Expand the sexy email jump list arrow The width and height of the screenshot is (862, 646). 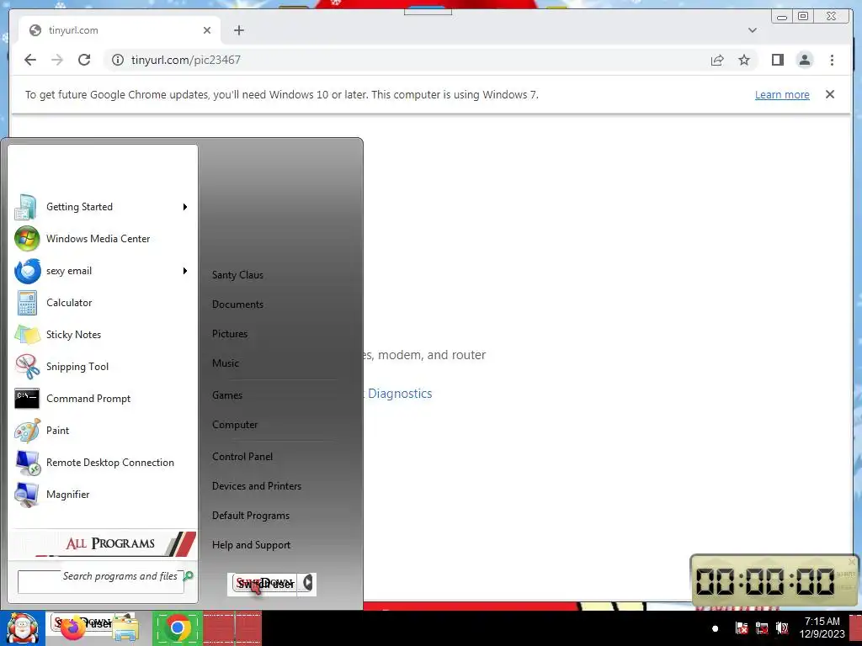pyautogui.click(x=185, y=271)
